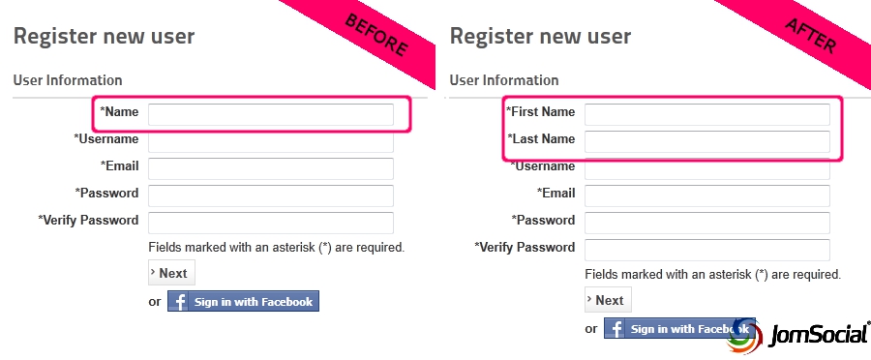Click the Password field in the AFTER form
Screen dimensions: 871x360
[707, 223]
